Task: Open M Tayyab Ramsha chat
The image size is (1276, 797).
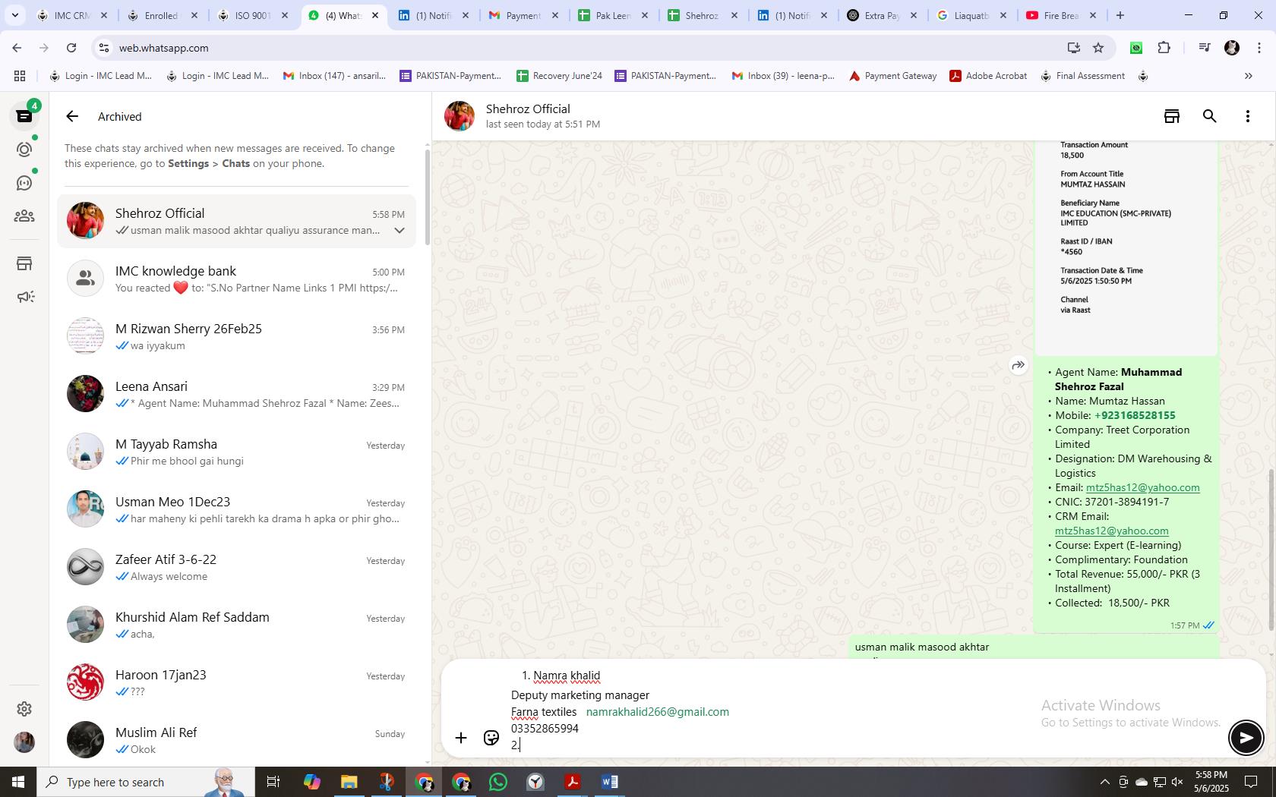Action: pyautogui.click(x=236, y=452)
